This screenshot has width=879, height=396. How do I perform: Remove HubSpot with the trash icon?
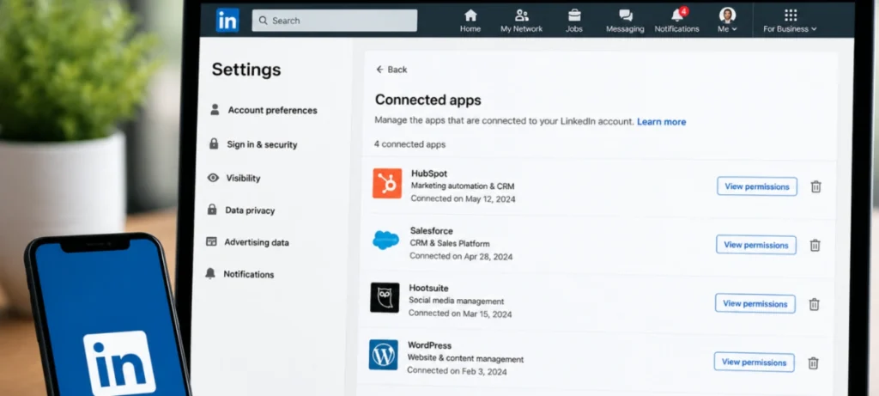[816, 186]
